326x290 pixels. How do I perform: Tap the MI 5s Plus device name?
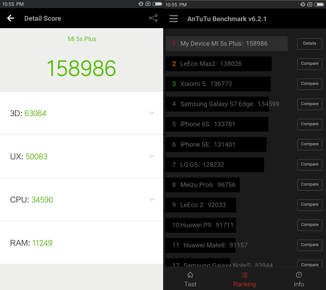pos(82,39)
